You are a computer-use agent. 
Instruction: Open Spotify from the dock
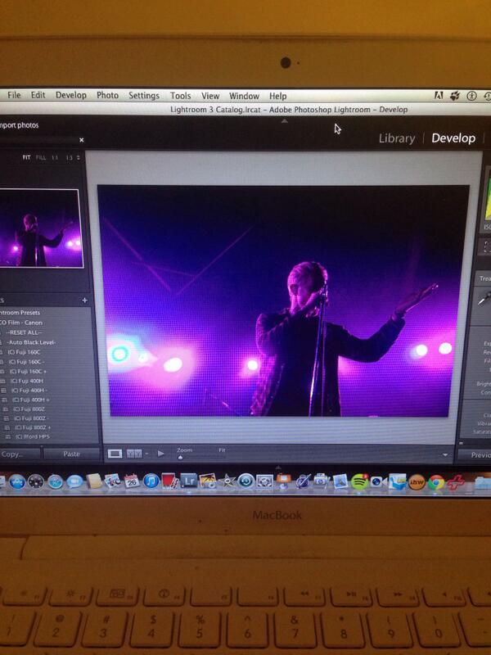click(359, 482)
